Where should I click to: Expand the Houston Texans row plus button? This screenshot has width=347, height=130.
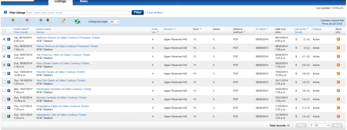(8, 73)
